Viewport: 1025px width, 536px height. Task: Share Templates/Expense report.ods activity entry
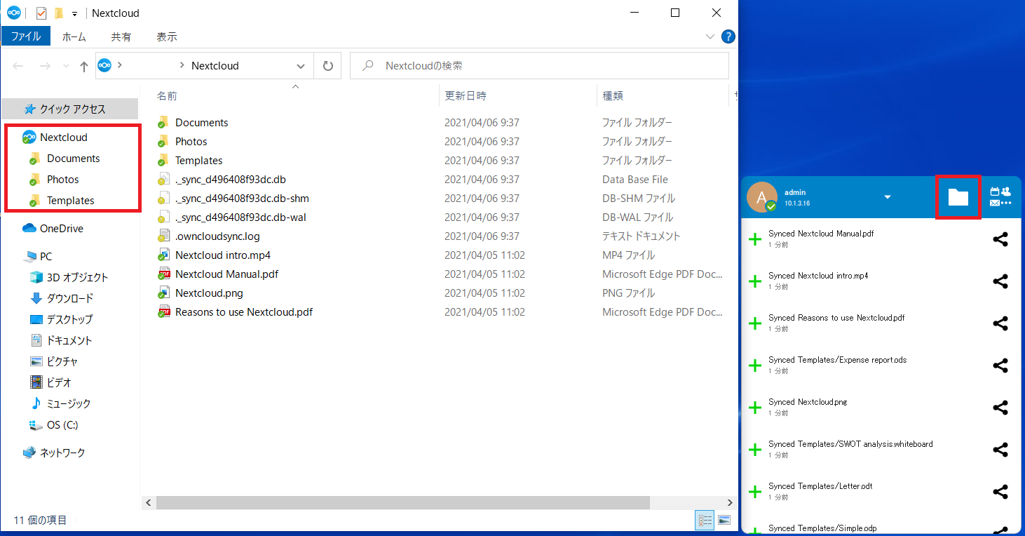click(x=1000, y=366)
